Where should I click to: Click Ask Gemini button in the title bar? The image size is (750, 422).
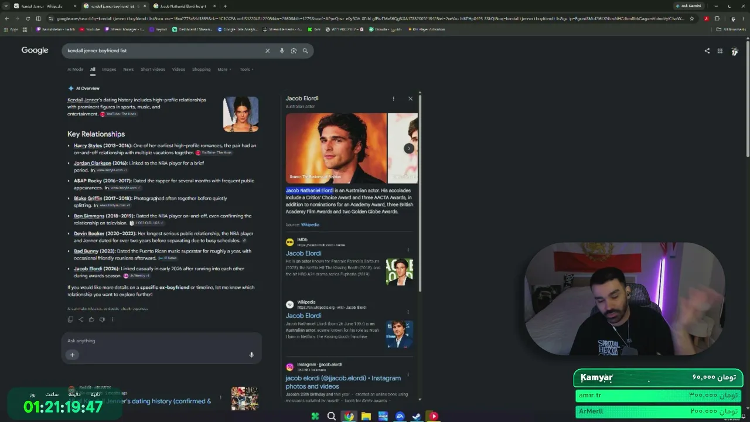coord(688,6)
